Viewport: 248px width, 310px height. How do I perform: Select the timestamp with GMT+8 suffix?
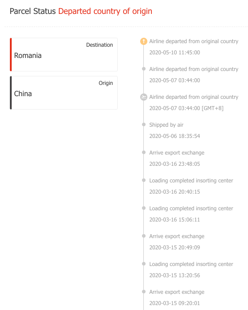click(x=186, y=108)
